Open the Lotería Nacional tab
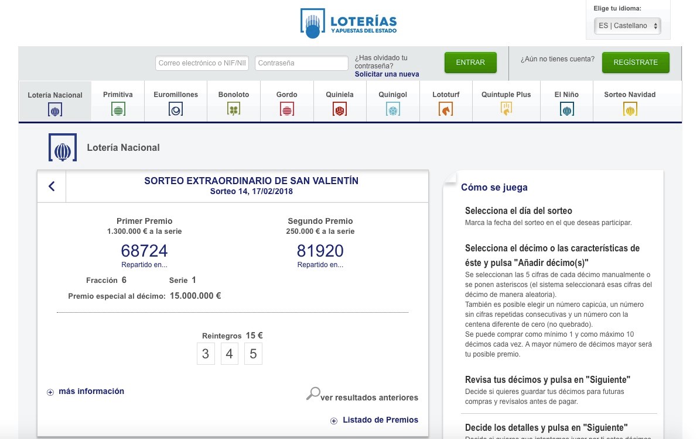 point(55,101)
